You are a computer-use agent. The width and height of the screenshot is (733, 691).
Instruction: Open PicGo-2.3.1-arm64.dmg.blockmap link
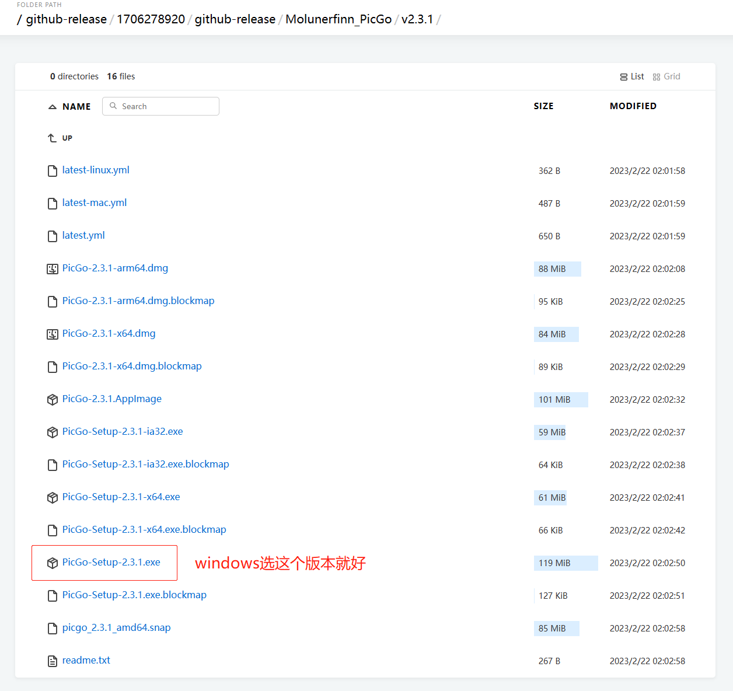[138, 301]
